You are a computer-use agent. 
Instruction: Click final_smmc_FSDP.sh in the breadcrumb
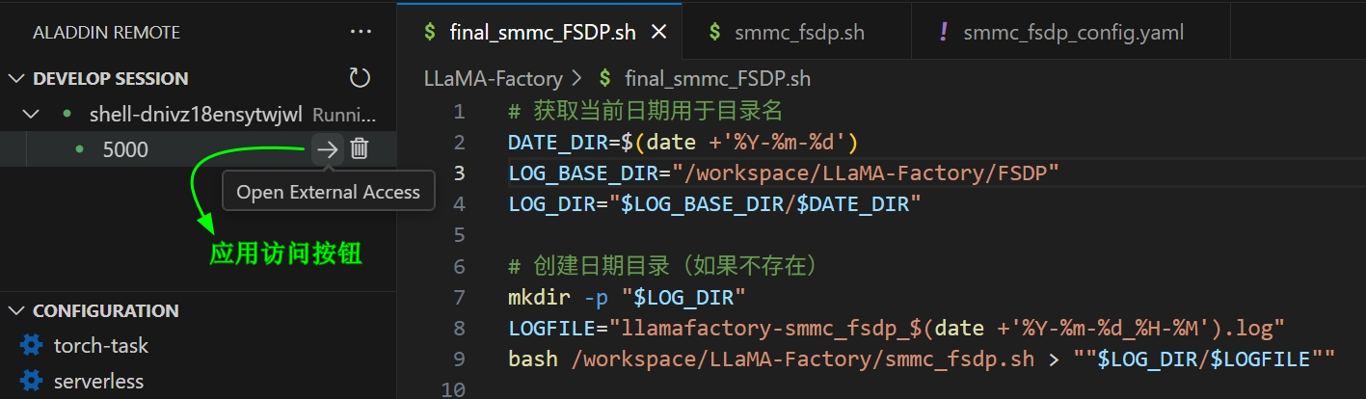point(717,78)
